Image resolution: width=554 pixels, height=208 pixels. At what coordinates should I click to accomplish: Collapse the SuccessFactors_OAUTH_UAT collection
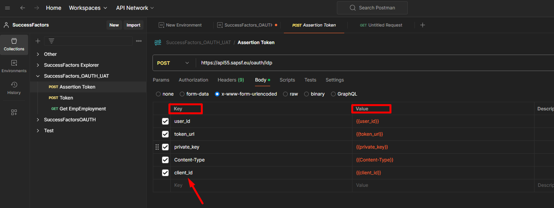(38, 76)
